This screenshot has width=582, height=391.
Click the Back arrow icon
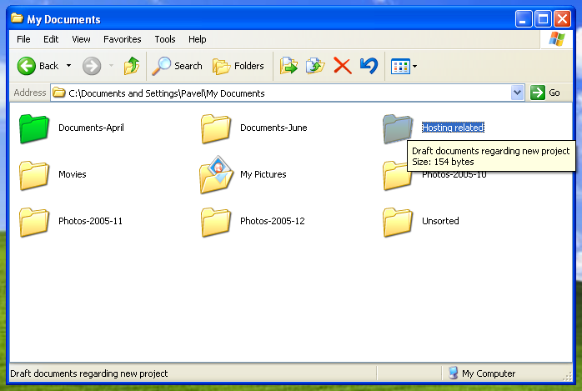27,66
